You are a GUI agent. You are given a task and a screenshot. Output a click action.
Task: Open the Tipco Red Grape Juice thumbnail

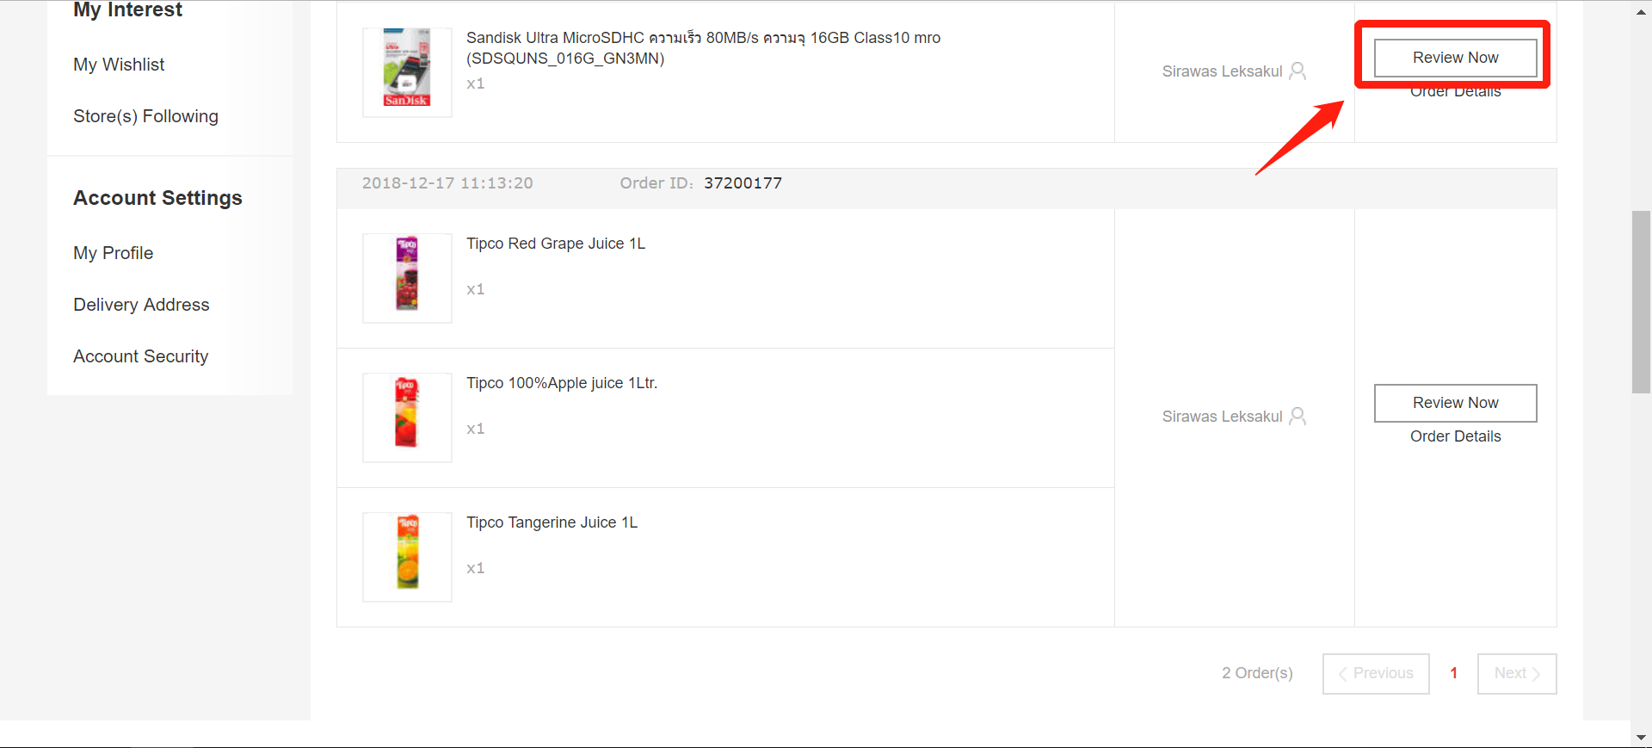click(407, 278)
